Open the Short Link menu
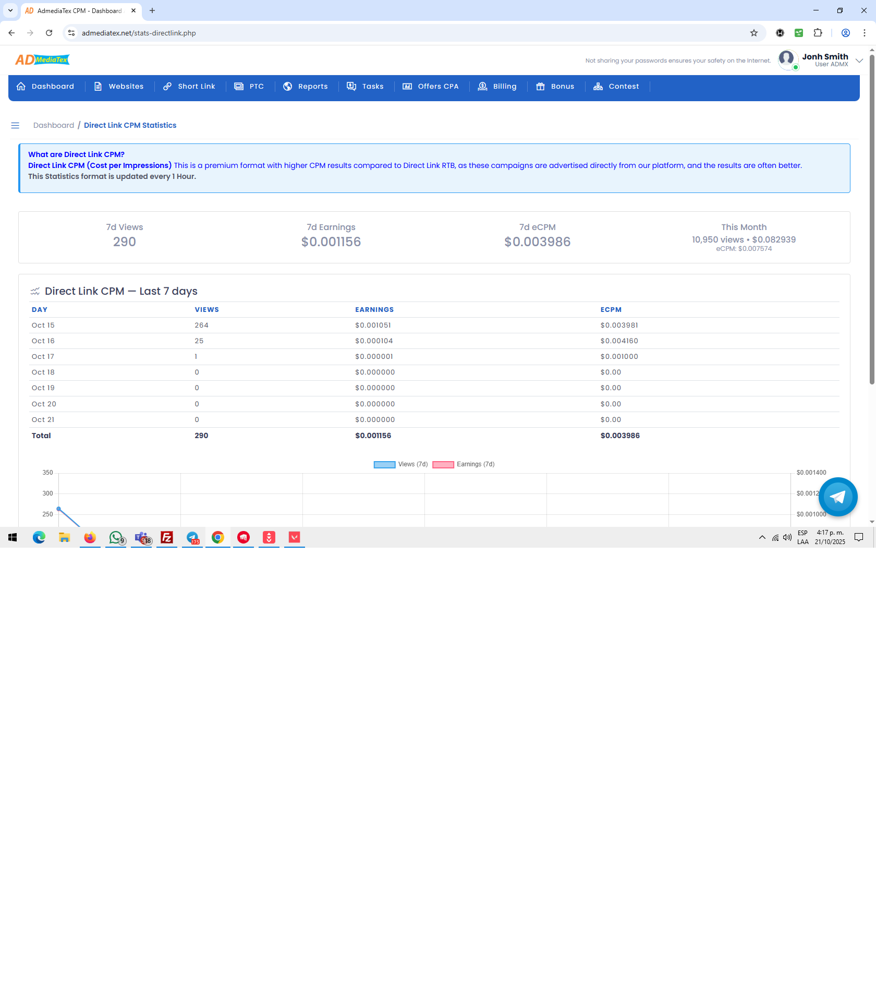Screen dimensions: 876x1001 189,87
